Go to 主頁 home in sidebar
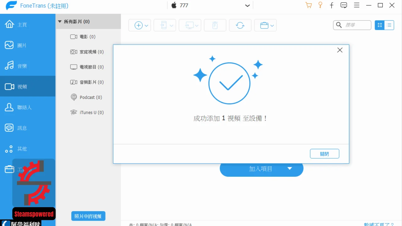 [28, 24]
